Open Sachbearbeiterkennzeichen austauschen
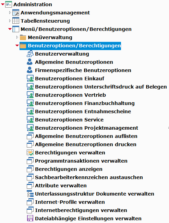This screenshot has height=223, width=169. [89, 177]
